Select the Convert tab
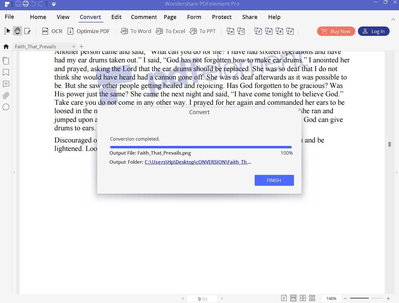This screenshot has height=303, width=399. [x=90, y=17]
